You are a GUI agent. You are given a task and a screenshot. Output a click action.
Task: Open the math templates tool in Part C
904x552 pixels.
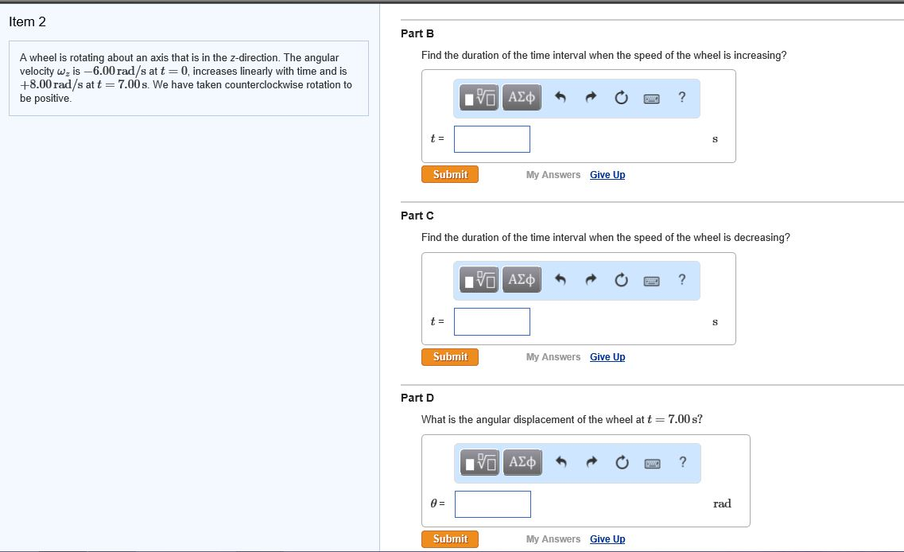479,280
